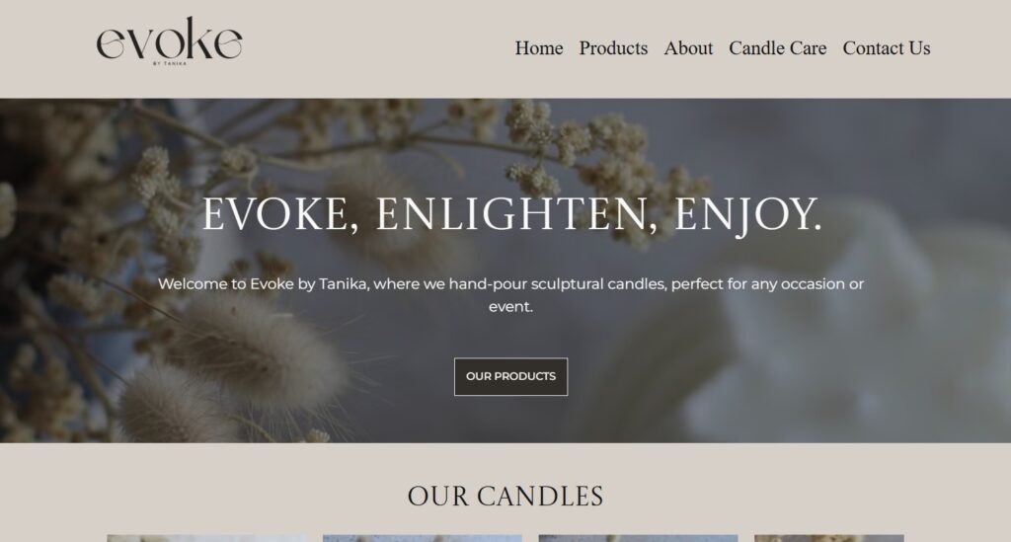Open the third candle thumbnail
1011x542 pixels.
(x=639, y=538)
